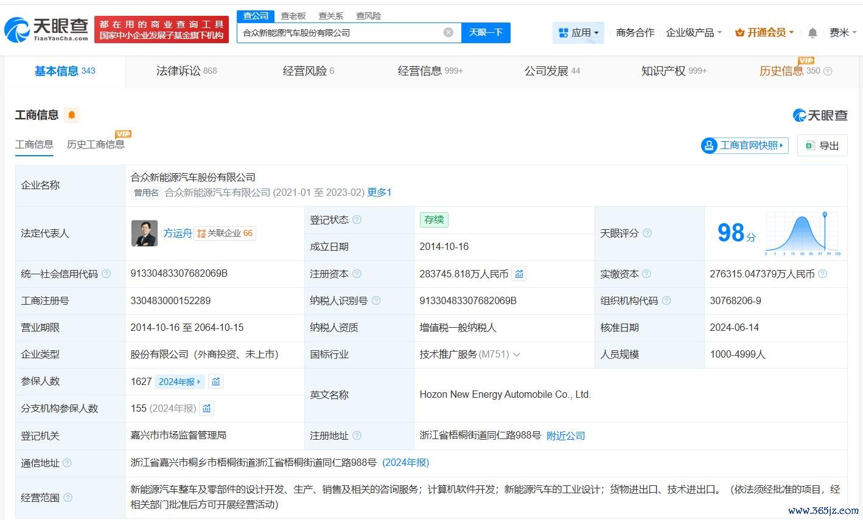This screenshot has width=863, height=520.
Task: Go to the 经营信息 tab
Action: coord(430,71)
